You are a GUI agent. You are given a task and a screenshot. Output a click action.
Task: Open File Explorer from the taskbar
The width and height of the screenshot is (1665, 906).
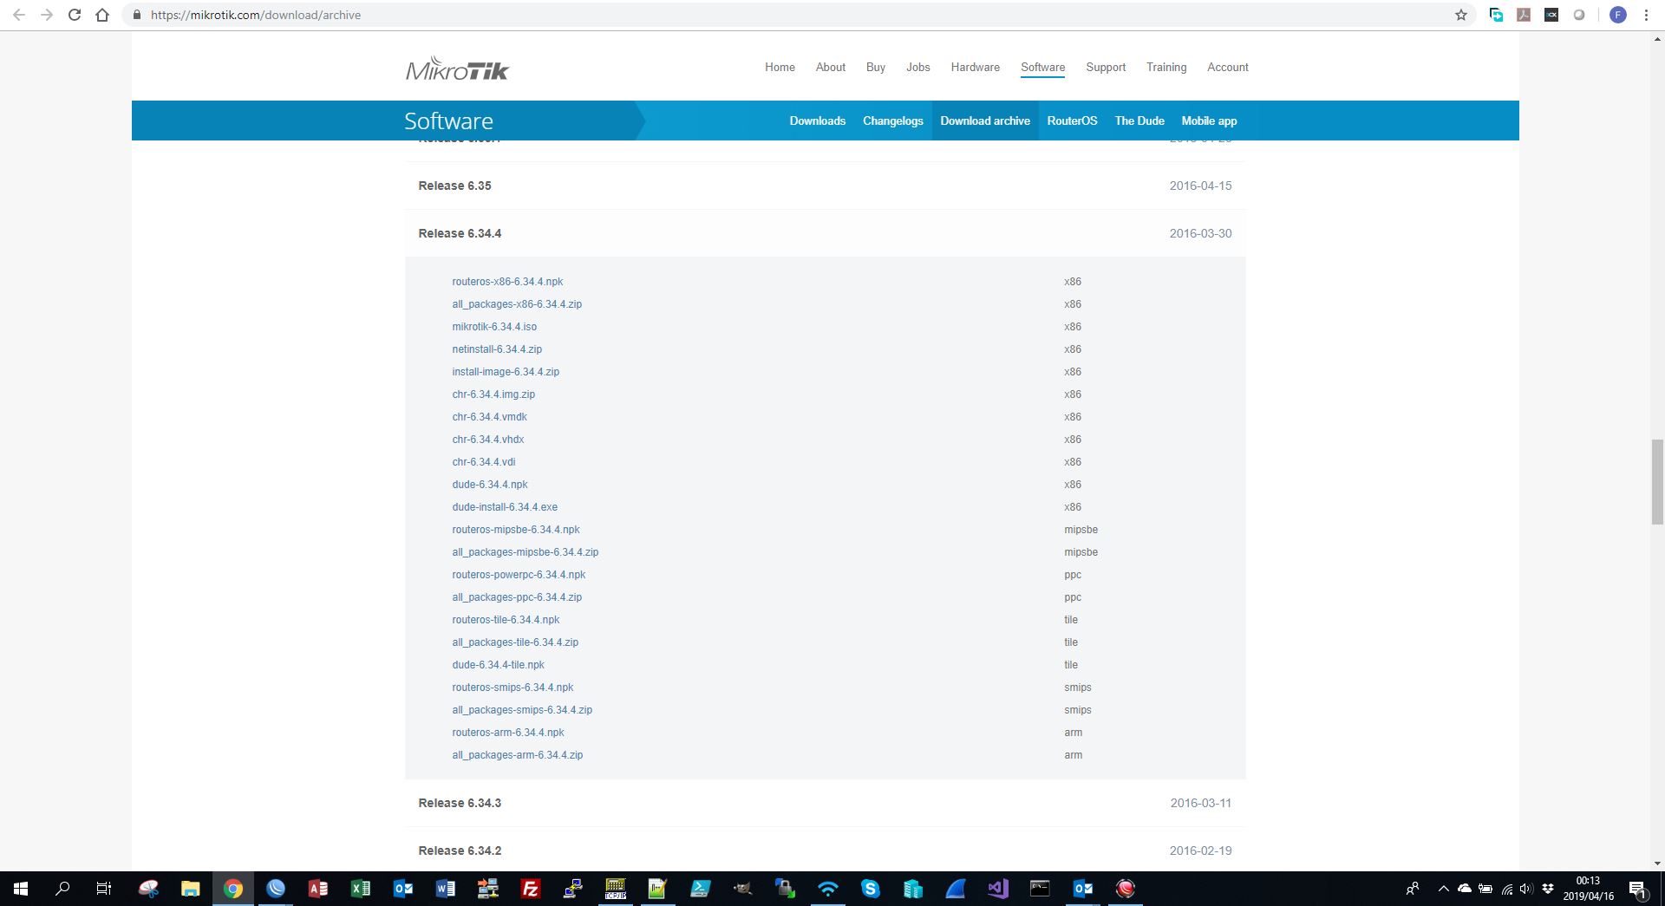[x=190, y=889]
